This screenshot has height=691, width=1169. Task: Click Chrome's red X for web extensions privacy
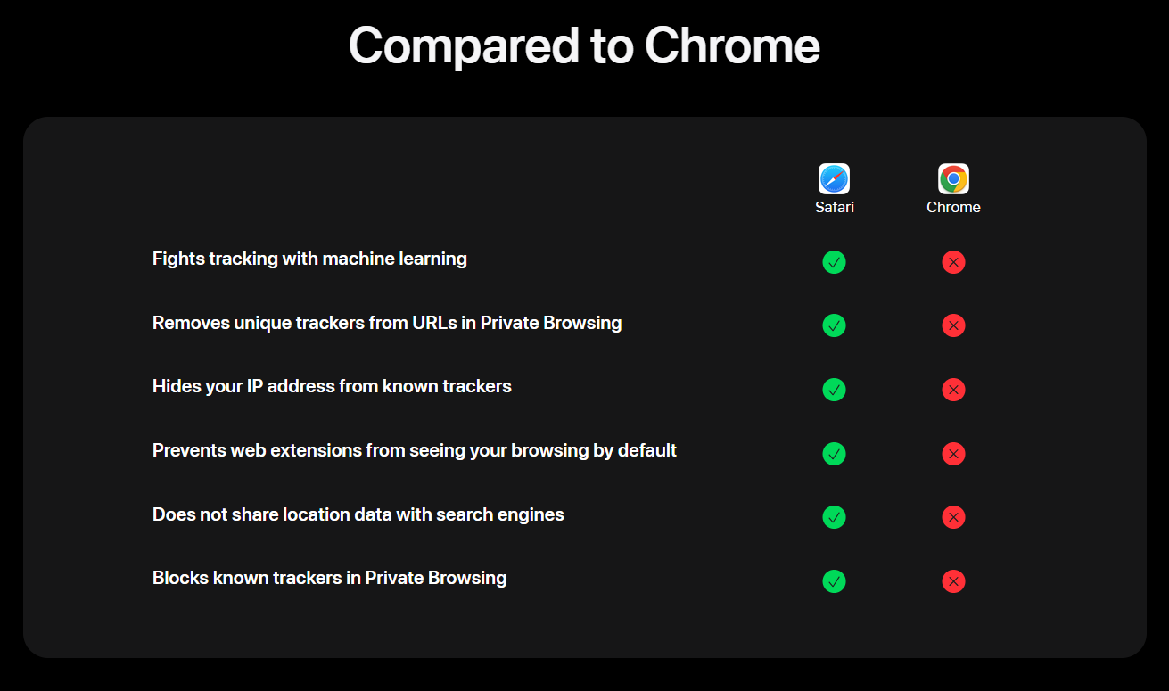(x=953, y=454)
